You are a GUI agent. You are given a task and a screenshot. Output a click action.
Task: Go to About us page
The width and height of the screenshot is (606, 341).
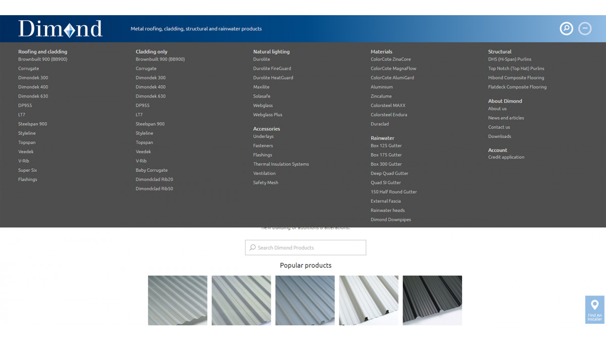click(x=497, y=109)
